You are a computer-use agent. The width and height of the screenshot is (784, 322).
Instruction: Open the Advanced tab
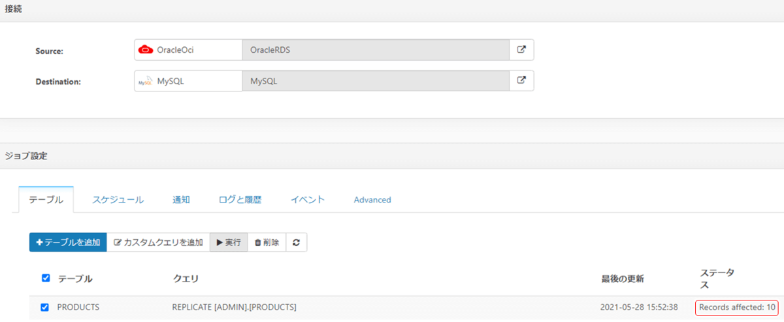(x=372, y=200)
